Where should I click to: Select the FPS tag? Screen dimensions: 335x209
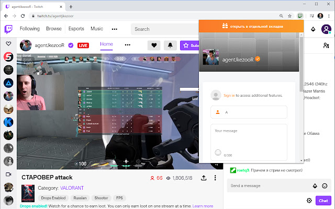(119, 198)
